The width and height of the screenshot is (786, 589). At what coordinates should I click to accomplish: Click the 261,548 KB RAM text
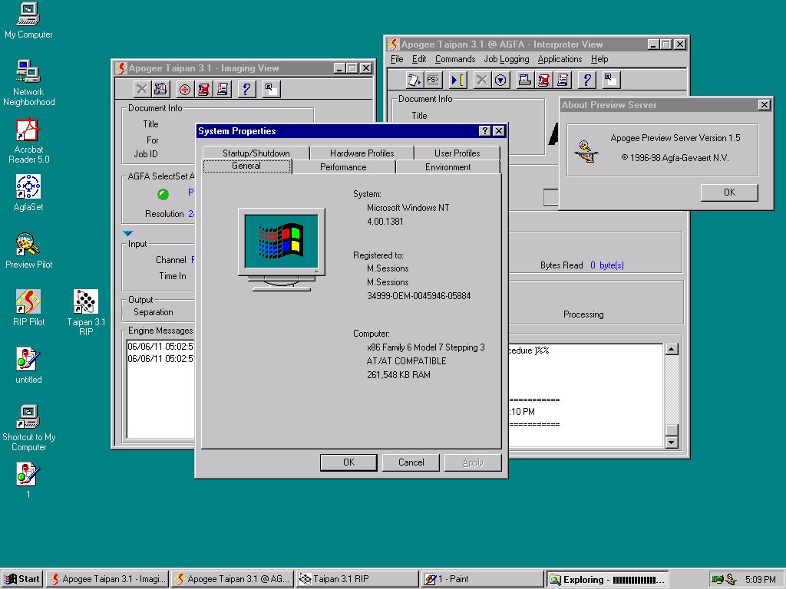[398, 374]
